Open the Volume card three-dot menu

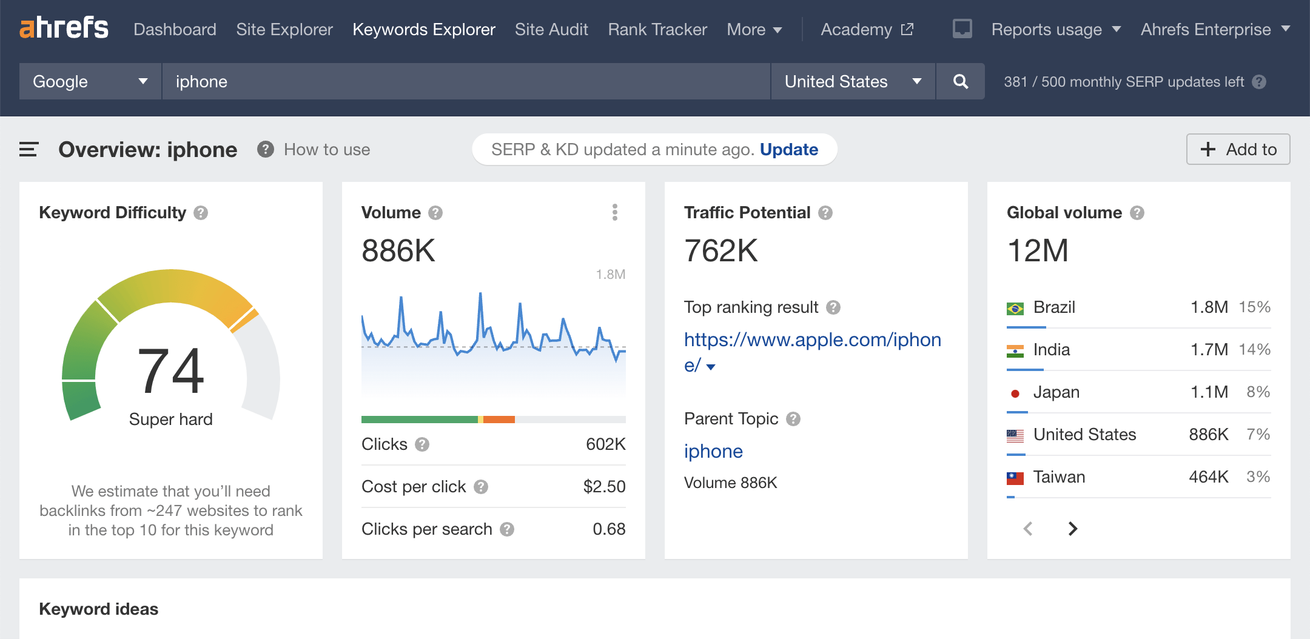point(615,212)
